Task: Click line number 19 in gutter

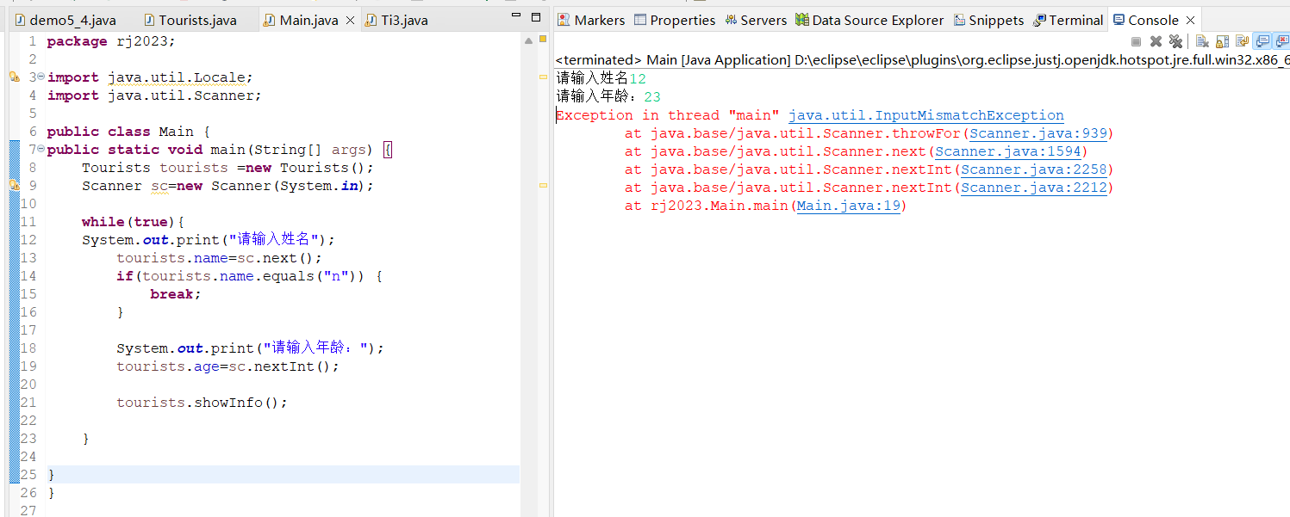Action: coord(28,366)
